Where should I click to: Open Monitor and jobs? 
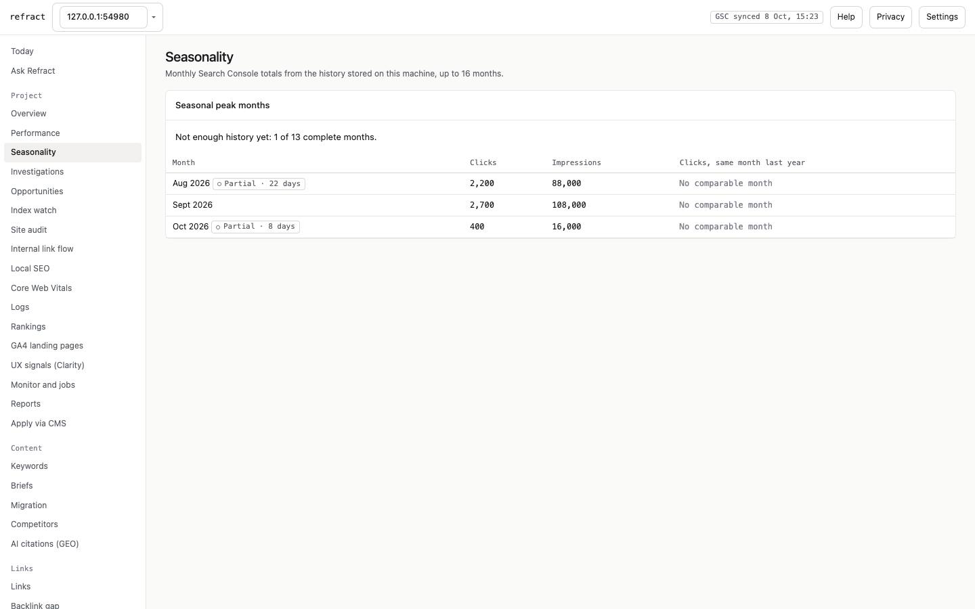(x=72, y=385)
